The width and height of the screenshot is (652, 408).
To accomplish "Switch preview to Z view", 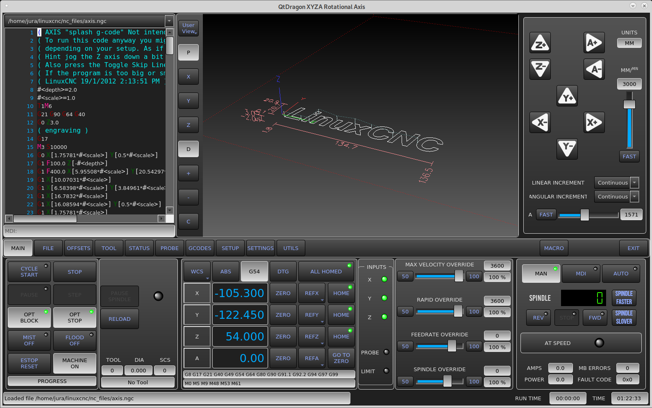I will [189, 125].
